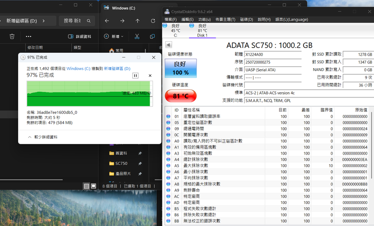
Task: Select the C: drive 45 °C tab
Action: click(175, 31)
